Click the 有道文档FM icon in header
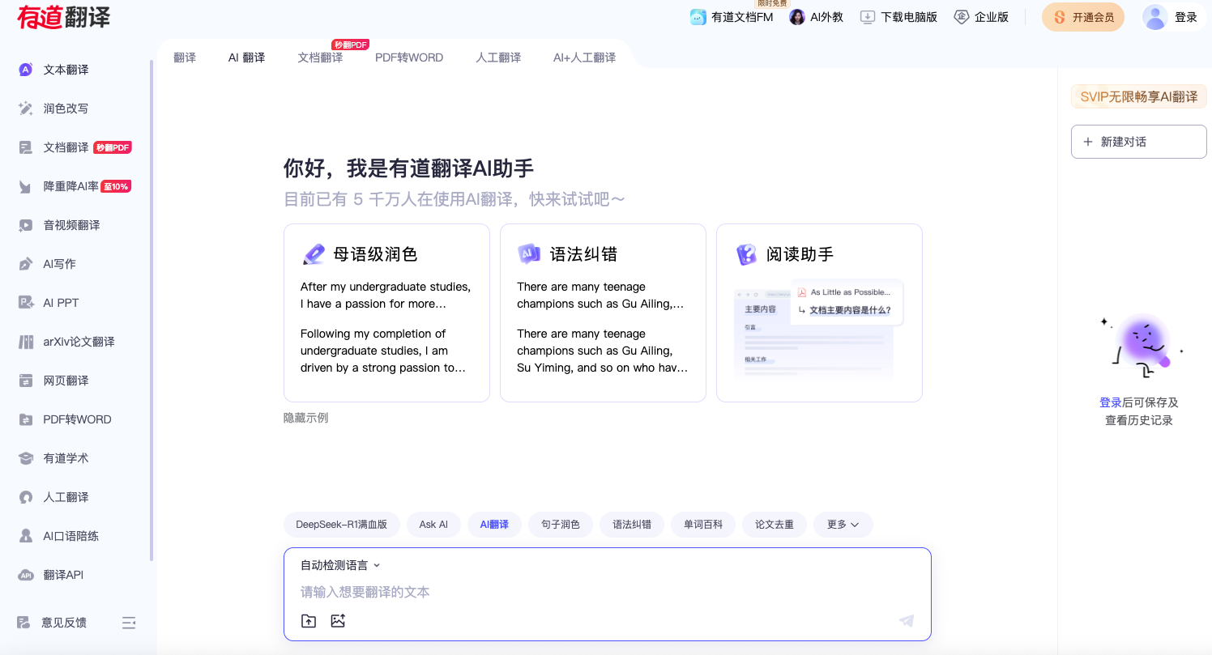 point(698,17)
